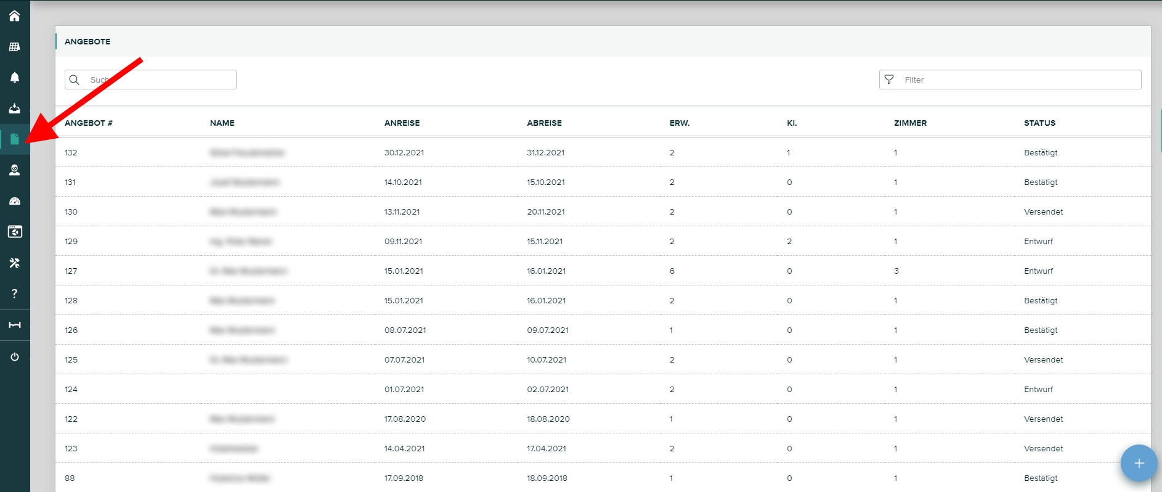
Task: Click the help question mark icon
Action: 15,293
